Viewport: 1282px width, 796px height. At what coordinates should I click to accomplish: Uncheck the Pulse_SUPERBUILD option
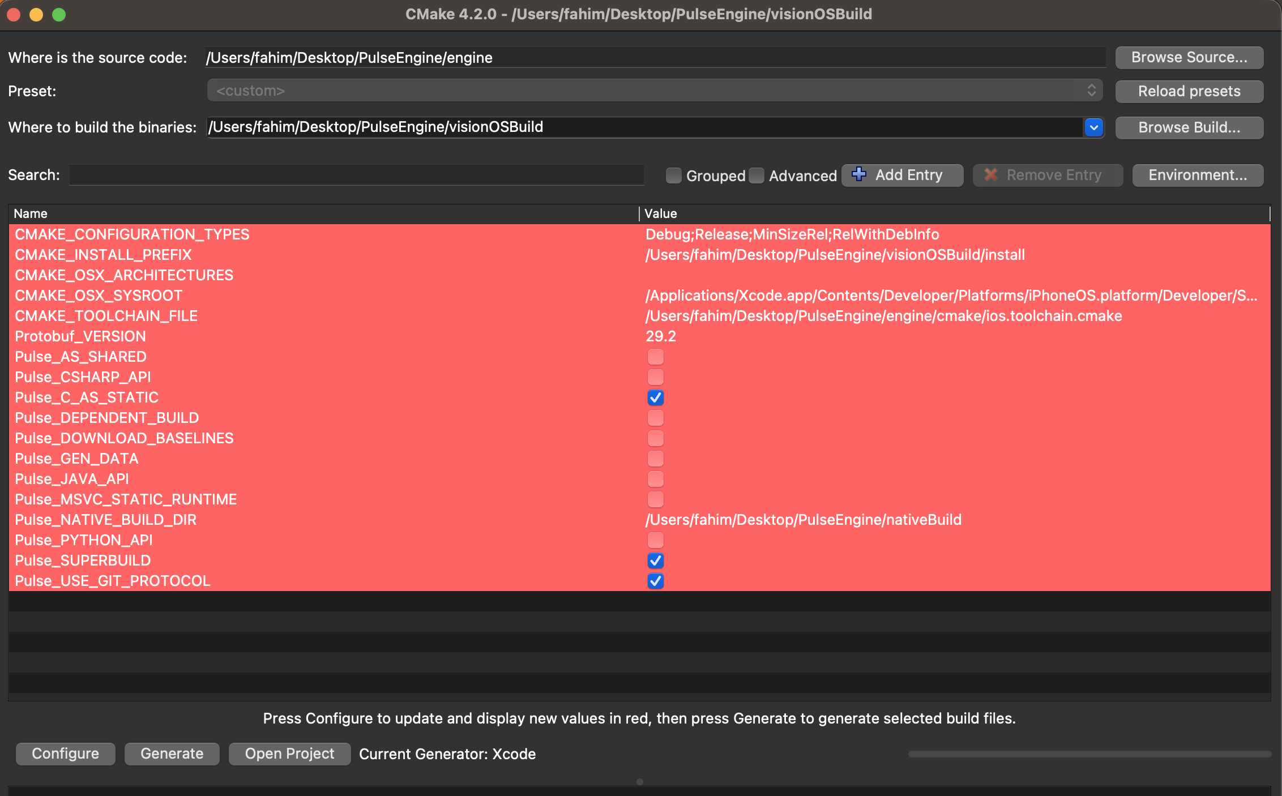(655, 560)
